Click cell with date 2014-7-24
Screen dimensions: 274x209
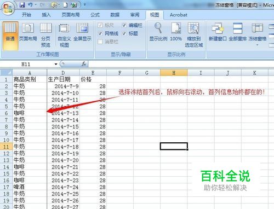tap(63, 187)
